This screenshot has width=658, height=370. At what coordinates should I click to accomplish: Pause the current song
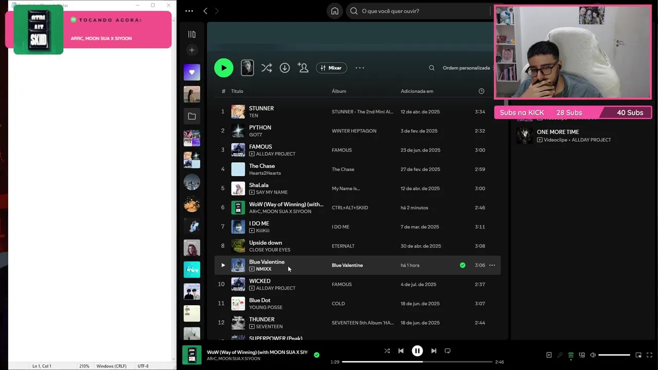pyautogui.click(x=417, y=351)
